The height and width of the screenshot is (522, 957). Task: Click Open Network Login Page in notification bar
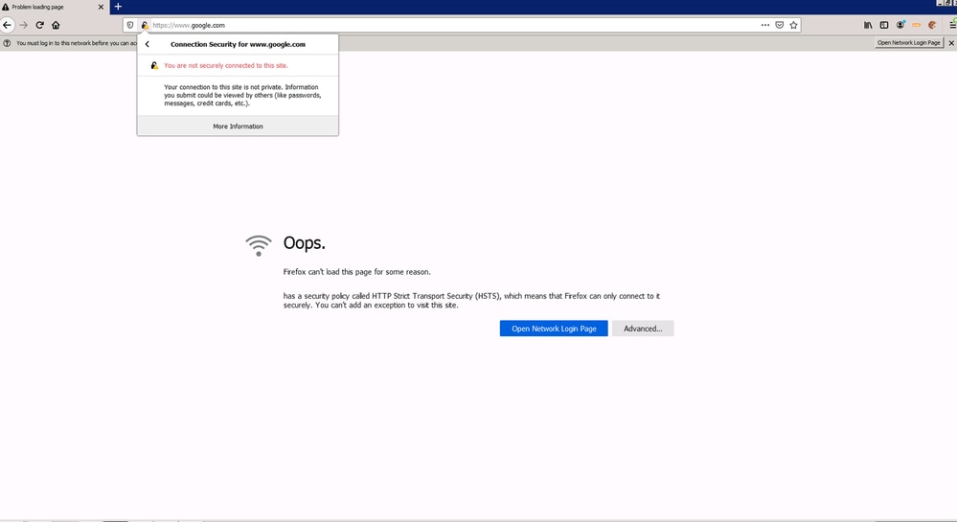[x=909, y=43]
